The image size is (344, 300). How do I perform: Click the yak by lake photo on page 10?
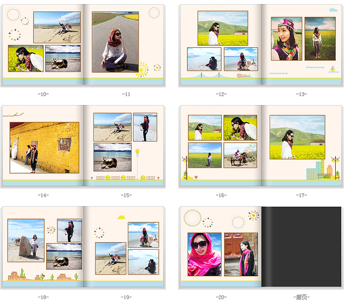point(63,58)
